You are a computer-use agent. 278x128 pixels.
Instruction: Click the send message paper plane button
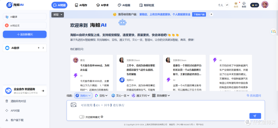tap(255, 116)
